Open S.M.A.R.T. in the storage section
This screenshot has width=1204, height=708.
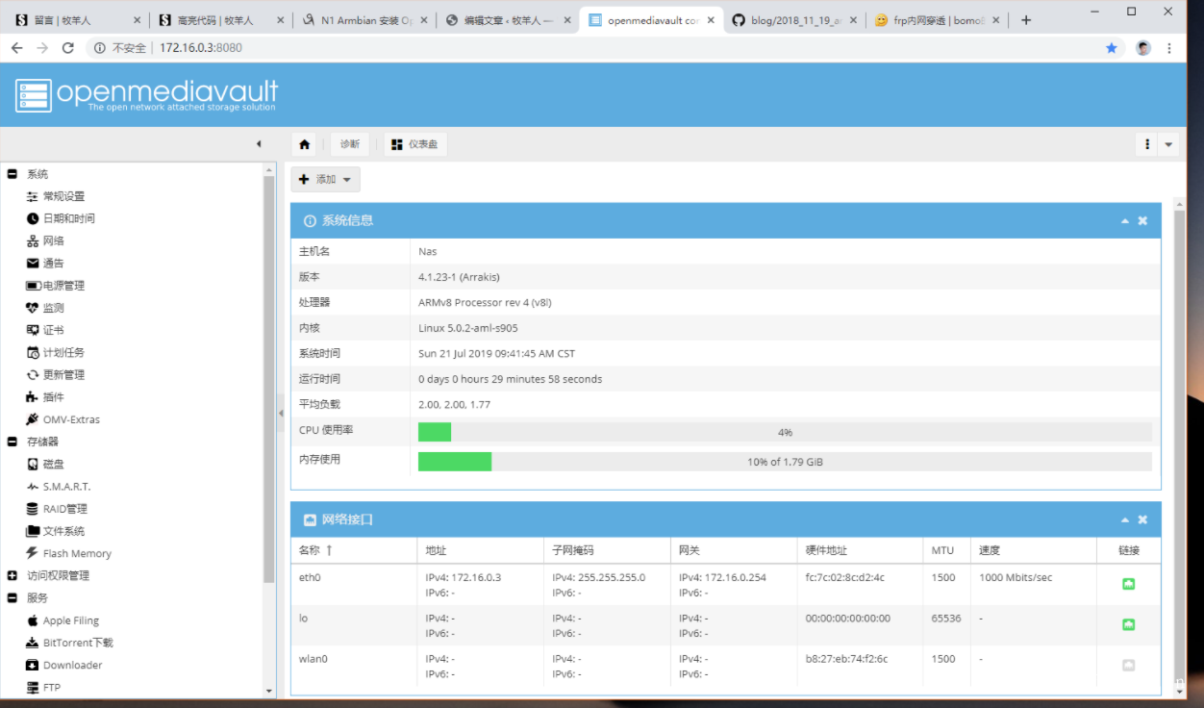click(66, 487)
